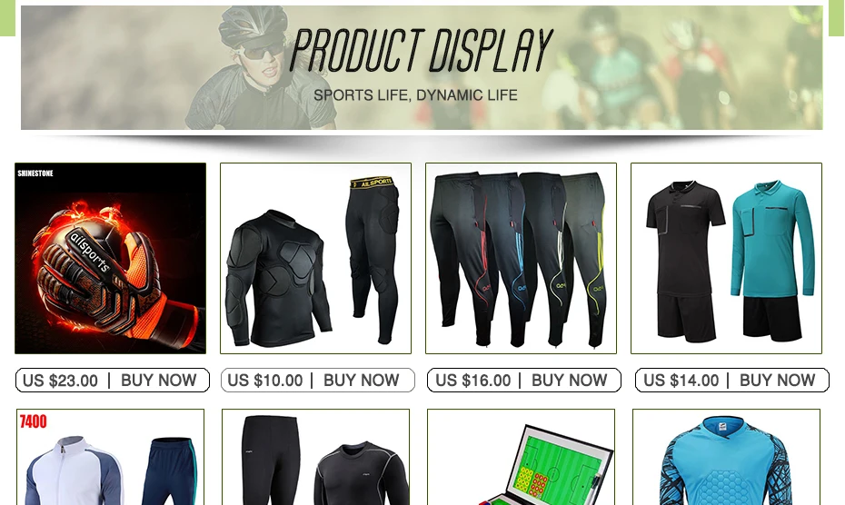The width and height of the screenshot is (845, 505).
Task: Select the navy track pants with teal stripe
Action: coord(170,471)
